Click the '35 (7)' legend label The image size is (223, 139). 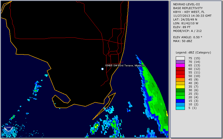[x=193, y=87]
